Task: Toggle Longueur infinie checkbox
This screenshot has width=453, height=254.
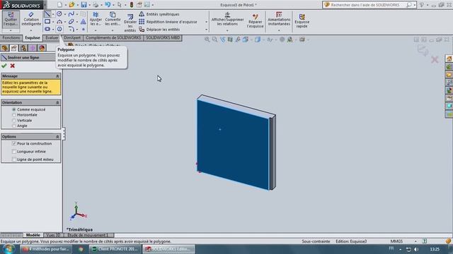Action: [x=14, y=152]
